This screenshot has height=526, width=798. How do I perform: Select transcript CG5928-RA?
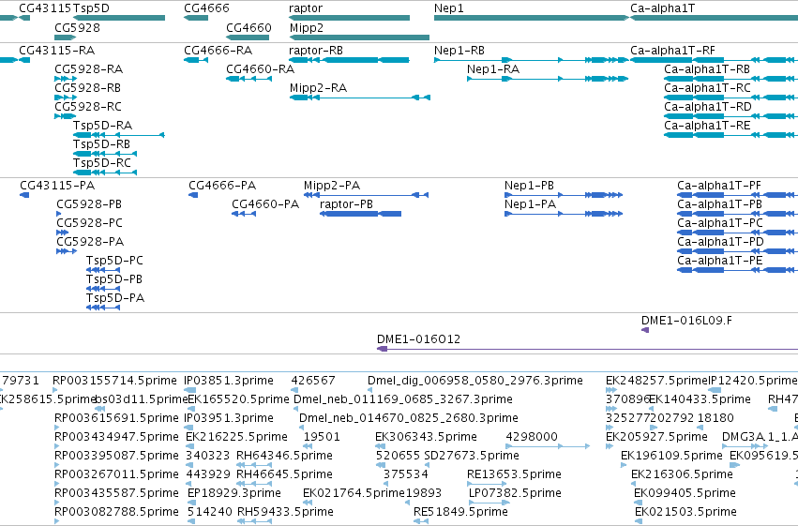coord(88,69)
